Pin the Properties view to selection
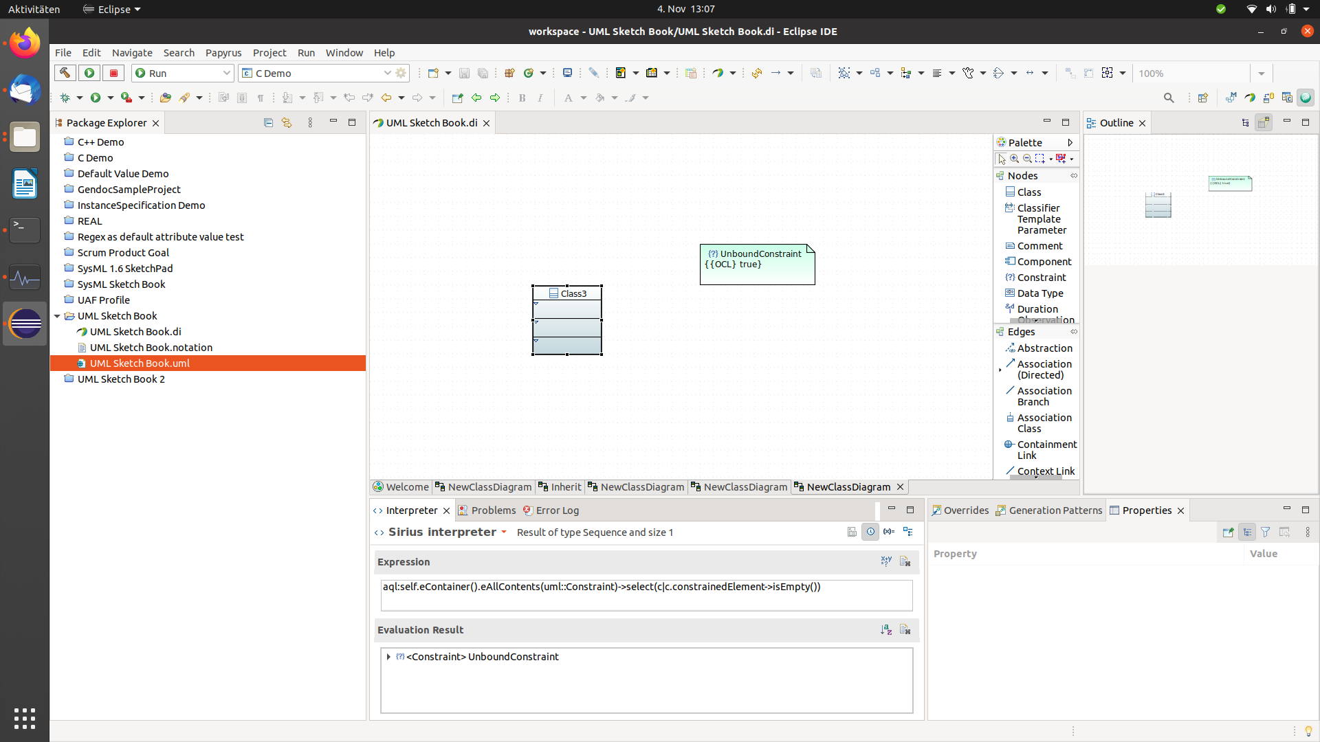Viewport: 1320px width, 742px height. 1228,532
